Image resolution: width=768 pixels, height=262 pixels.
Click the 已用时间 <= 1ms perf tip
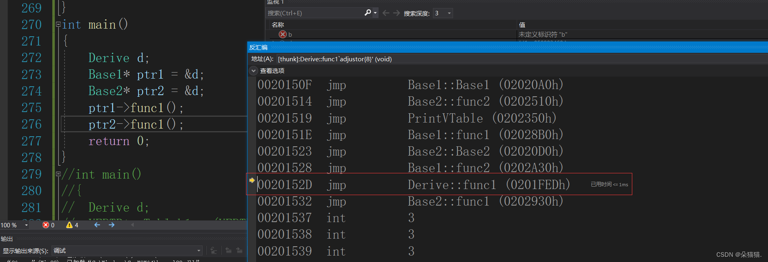[x=609, y=184]
